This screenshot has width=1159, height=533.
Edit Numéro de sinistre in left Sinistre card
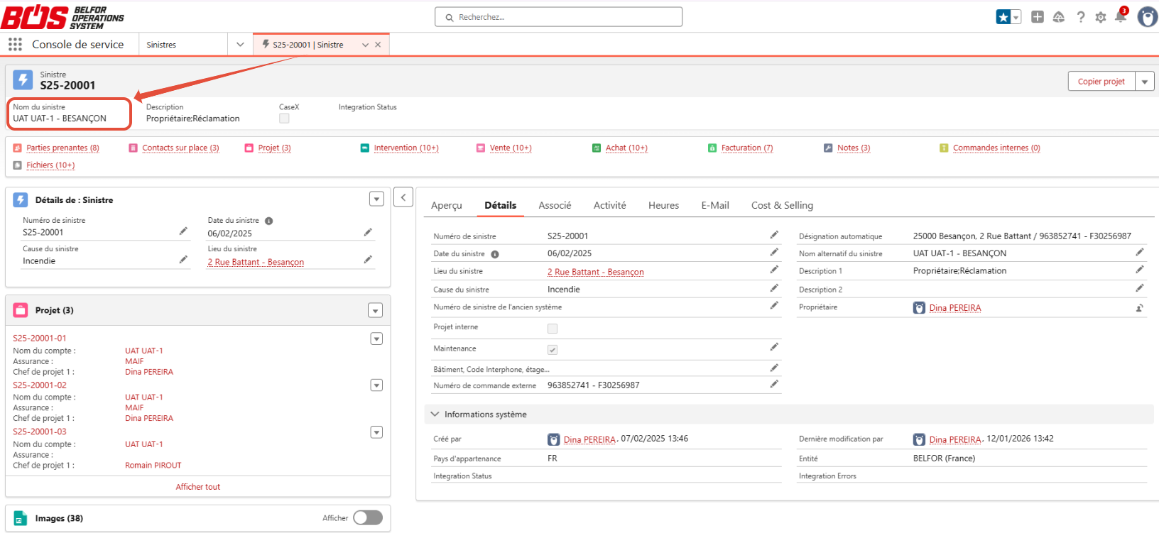[183, 231]
